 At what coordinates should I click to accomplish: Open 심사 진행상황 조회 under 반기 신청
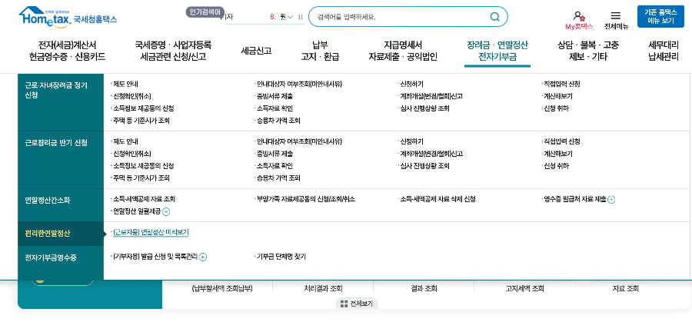(424, 166)
